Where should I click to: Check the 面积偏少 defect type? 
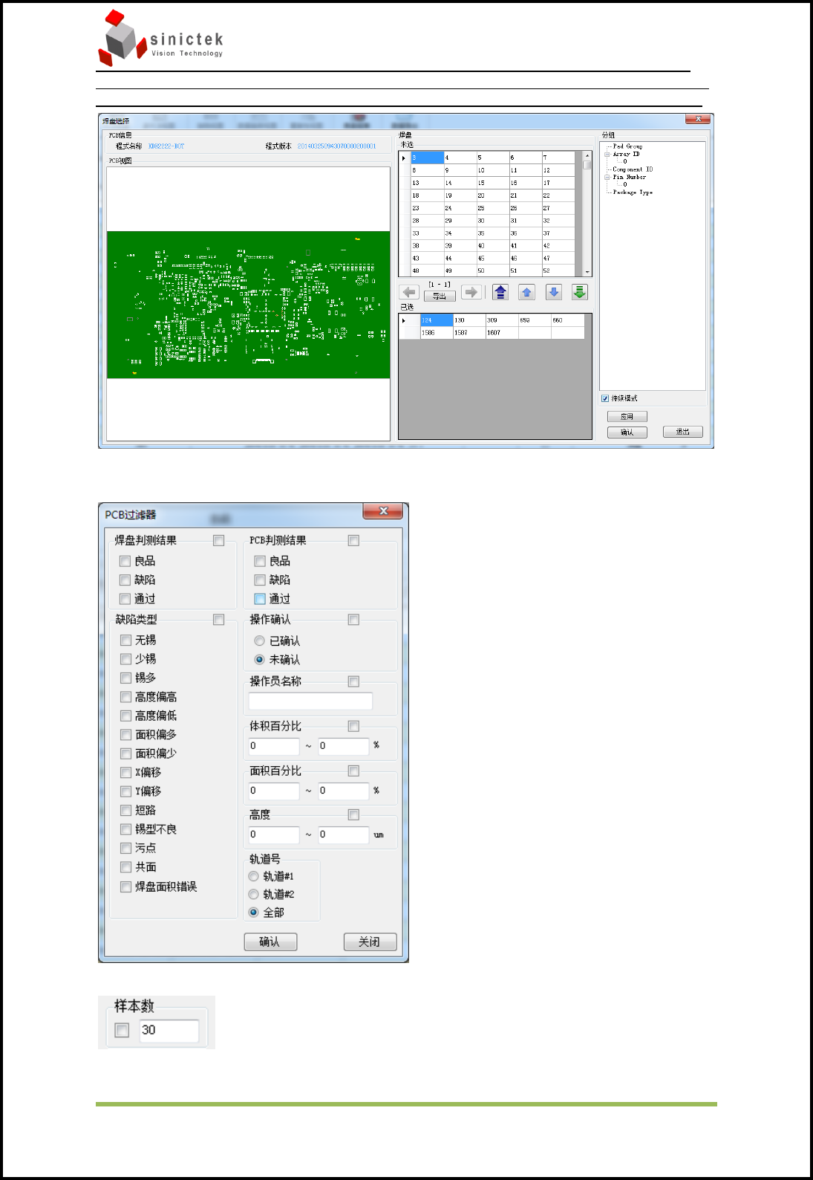click(125, 753)
